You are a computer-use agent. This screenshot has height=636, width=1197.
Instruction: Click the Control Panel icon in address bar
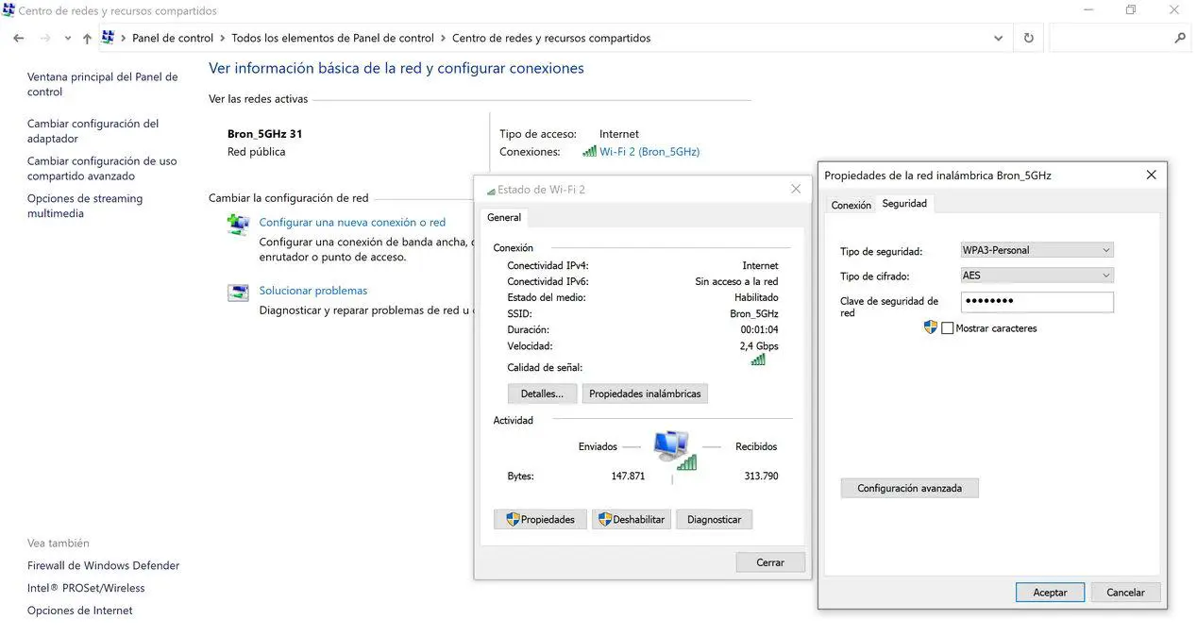coord(108,39)
